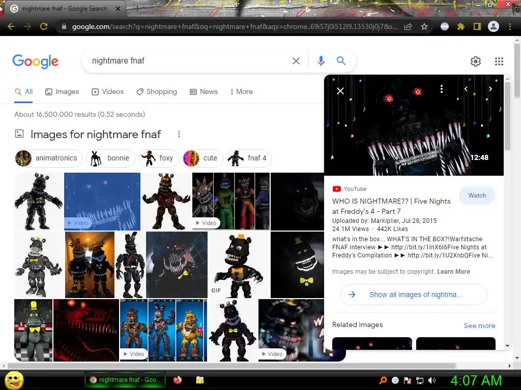Open the blue-tinted Nightmare video thumbnail
This screenshot has height=390, width=521.
(x=102, y=201)
